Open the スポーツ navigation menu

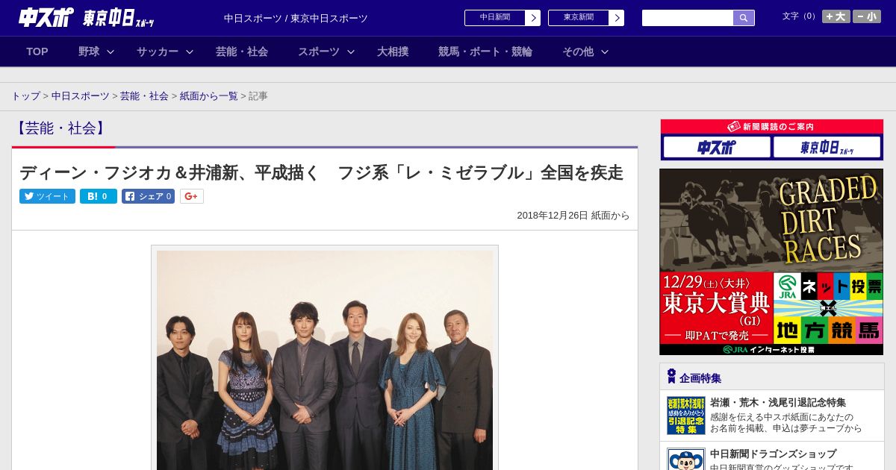click(x=319, y=51)
